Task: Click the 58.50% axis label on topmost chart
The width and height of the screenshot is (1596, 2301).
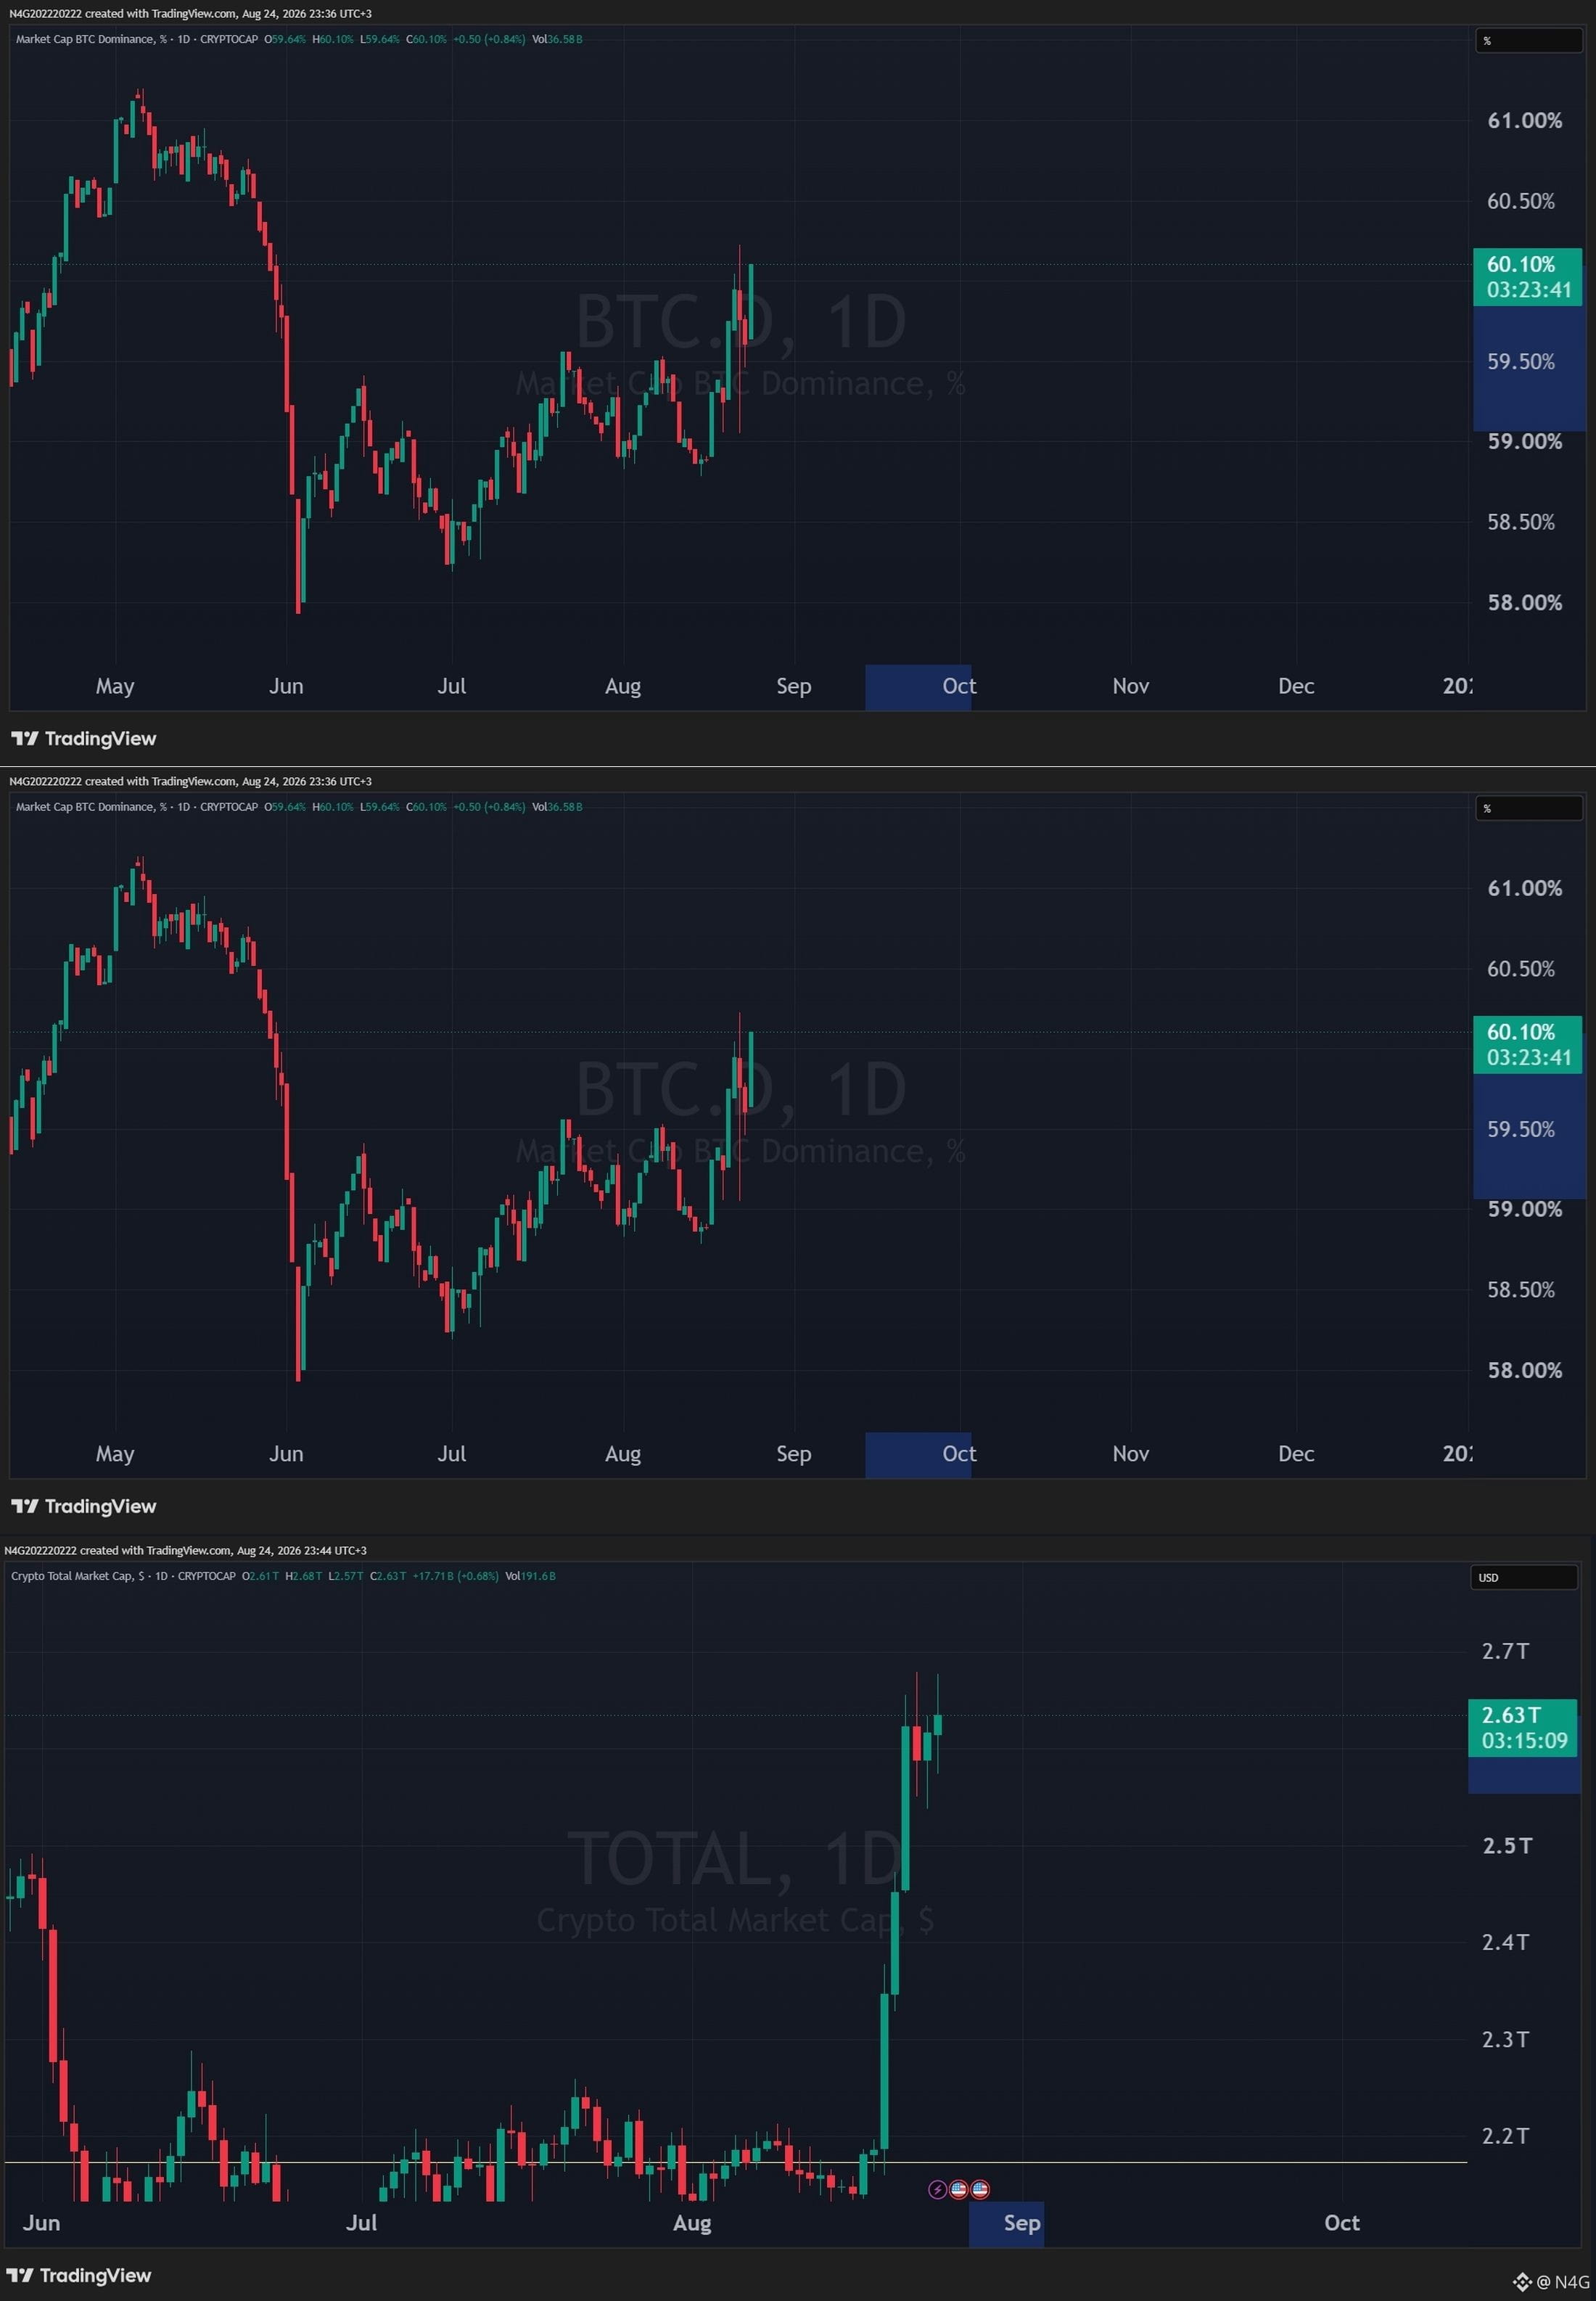Action: 1521,522
